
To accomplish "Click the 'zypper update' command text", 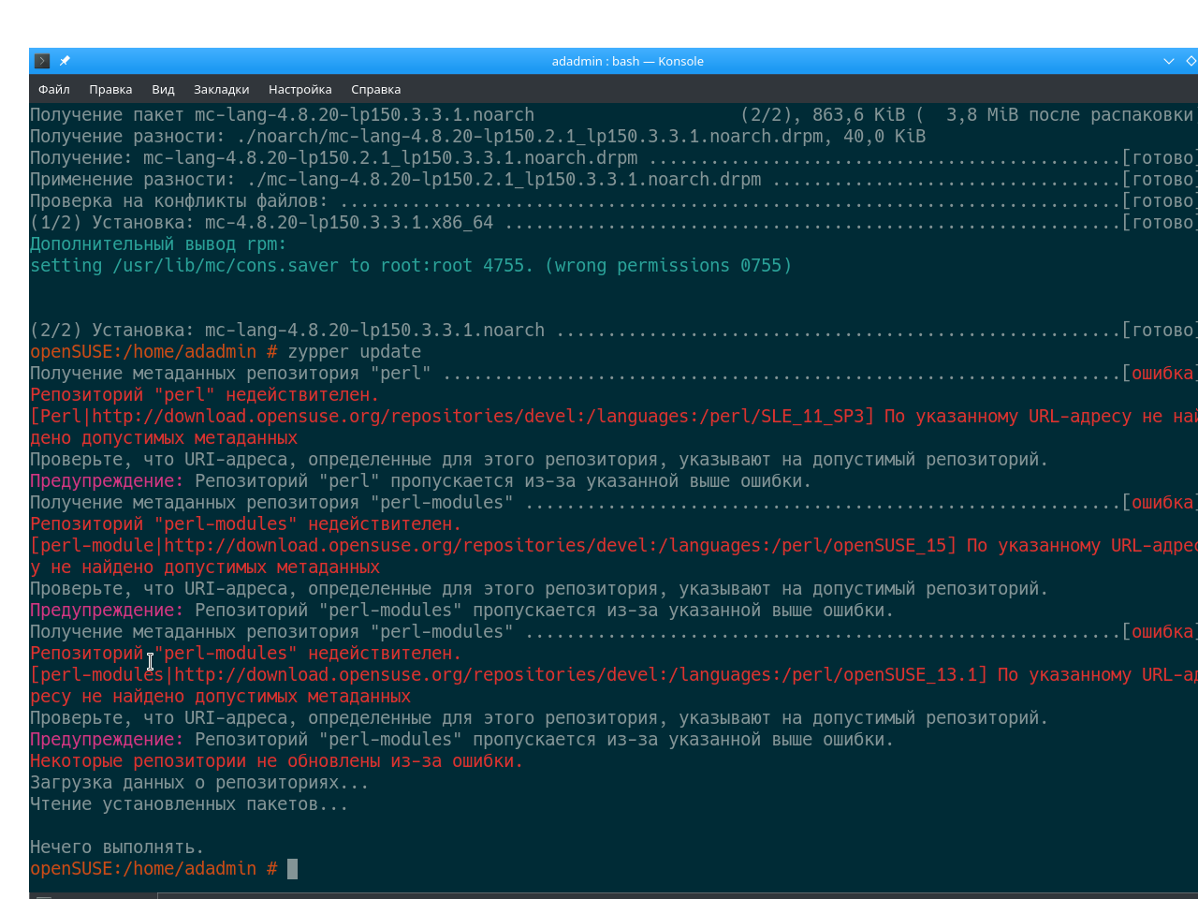I will coord(354,352).
